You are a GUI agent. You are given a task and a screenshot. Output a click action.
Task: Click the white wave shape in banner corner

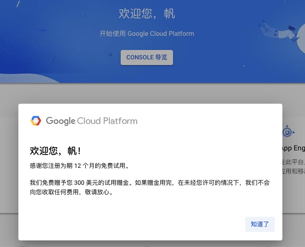tap(300, 40)
